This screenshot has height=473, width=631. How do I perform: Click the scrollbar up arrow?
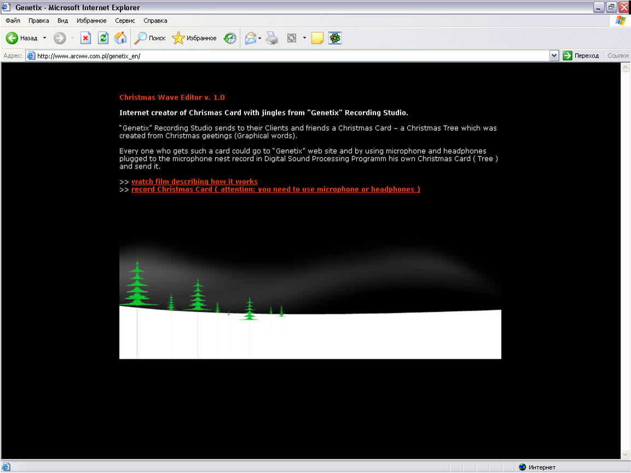[x=626, y=68]
